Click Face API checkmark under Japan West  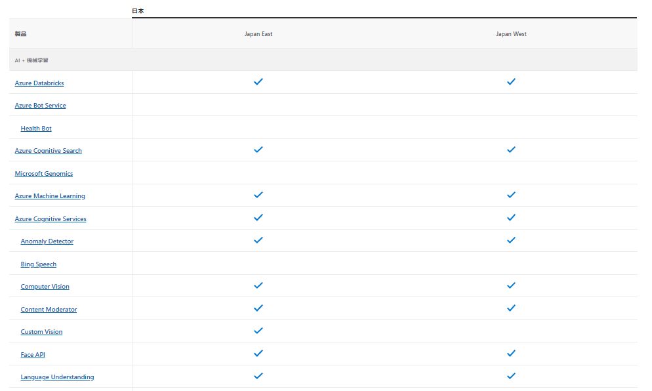511,353
